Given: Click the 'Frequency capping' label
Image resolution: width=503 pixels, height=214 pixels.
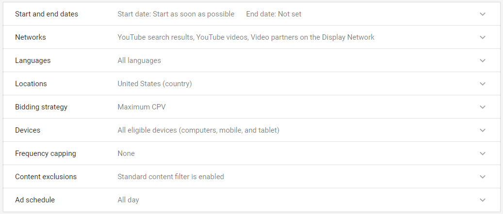Looking at the screenshot, I should pos(46,153).
